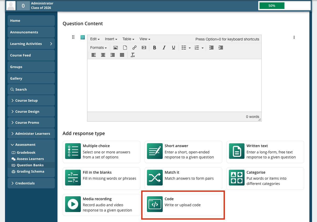
Task: Collapse the Assessment sidebar section
Action: pos(31,144)
